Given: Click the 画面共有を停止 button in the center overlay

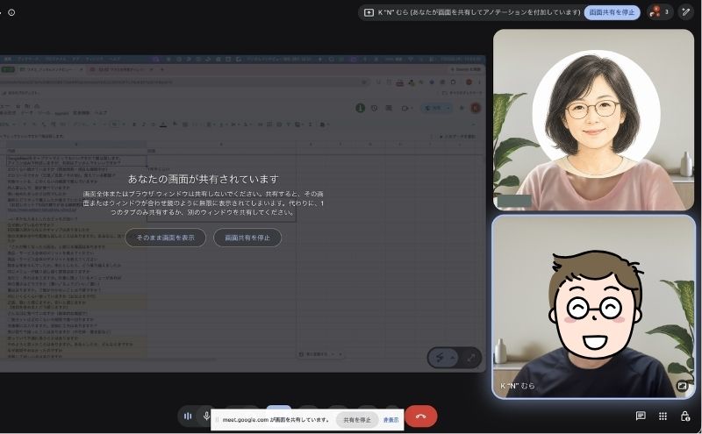Looking at the screenshot, I should pyautogui.click(x=247, y=238).
